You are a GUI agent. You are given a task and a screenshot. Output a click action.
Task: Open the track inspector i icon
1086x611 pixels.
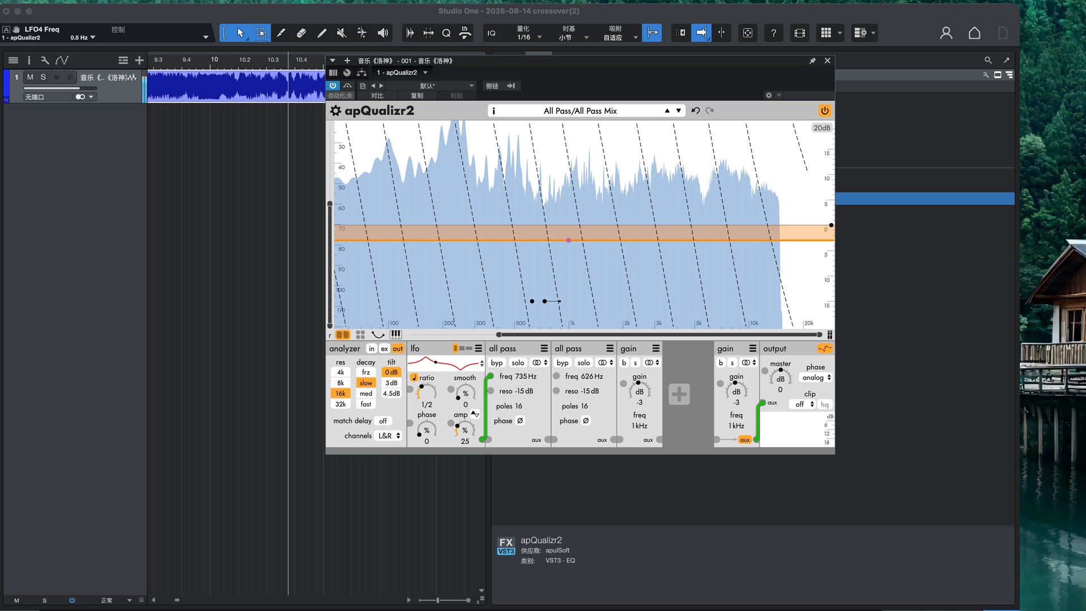(29, 60)
